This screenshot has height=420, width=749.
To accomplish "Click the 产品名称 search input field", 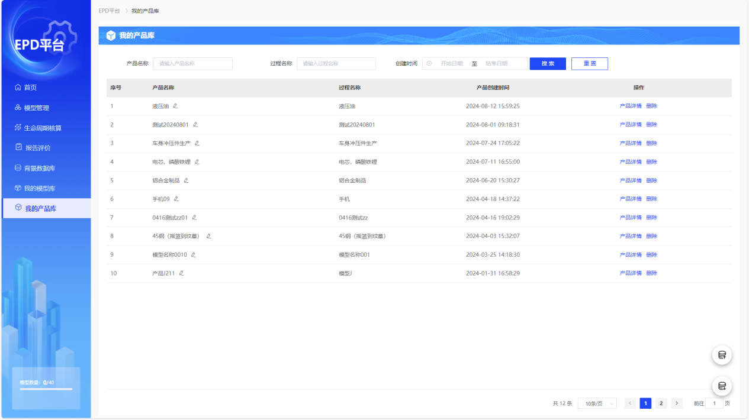I will tap(192, 64).
